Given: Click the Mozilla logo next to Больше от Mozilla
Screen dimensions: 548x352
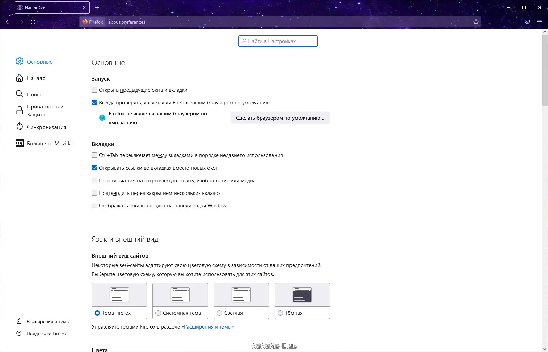Looking at the screenshot, I should [19, 143].
